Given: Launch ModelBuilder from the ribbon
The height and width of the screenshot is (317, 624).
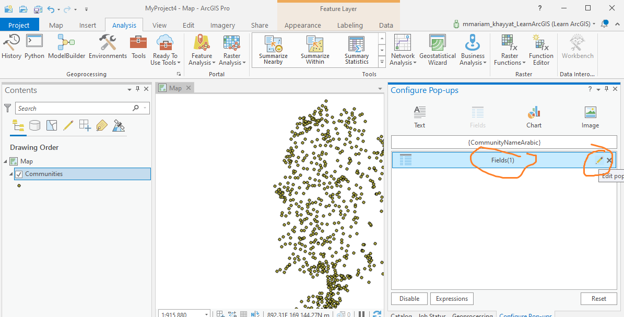Looking at the screenshot, I should pyautogui.click(x=66, y=46).
